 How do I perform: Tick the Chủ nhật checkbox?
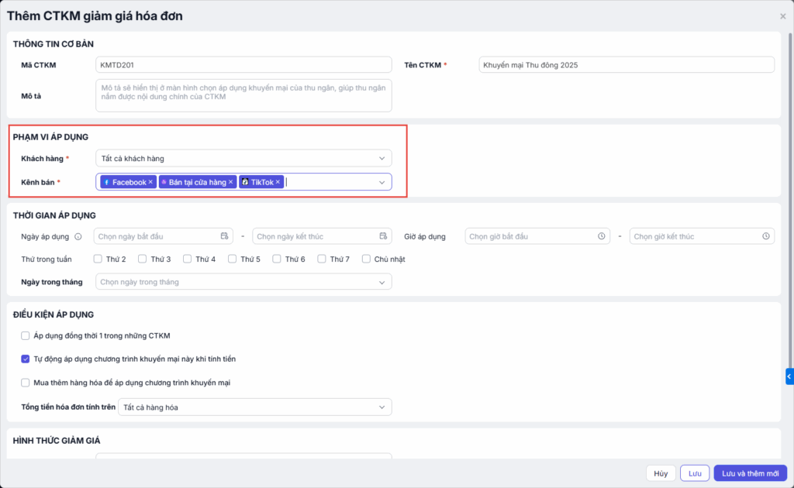click(x=367, y=259)
